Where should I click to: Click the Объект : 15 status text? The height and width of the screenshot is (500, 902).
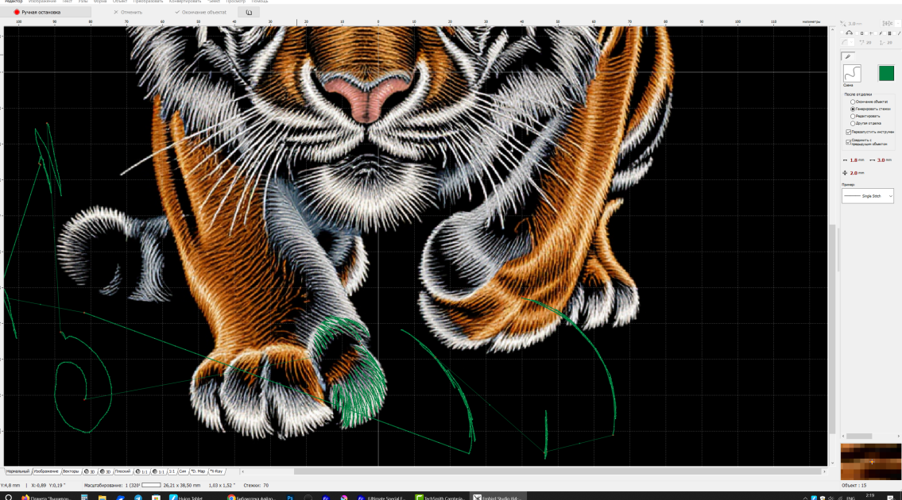point(854,486)
